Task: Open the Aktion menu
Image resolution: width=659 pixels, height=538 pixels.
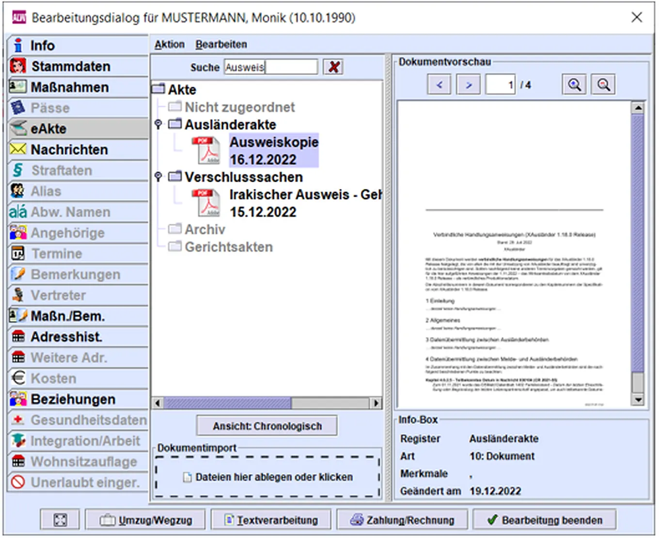Action: point(170,45)
